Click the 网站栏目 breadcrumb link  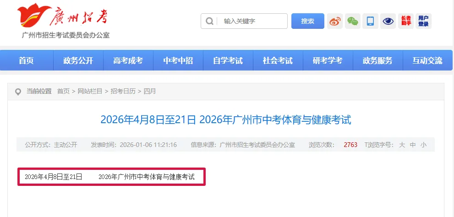pos(90,92)
